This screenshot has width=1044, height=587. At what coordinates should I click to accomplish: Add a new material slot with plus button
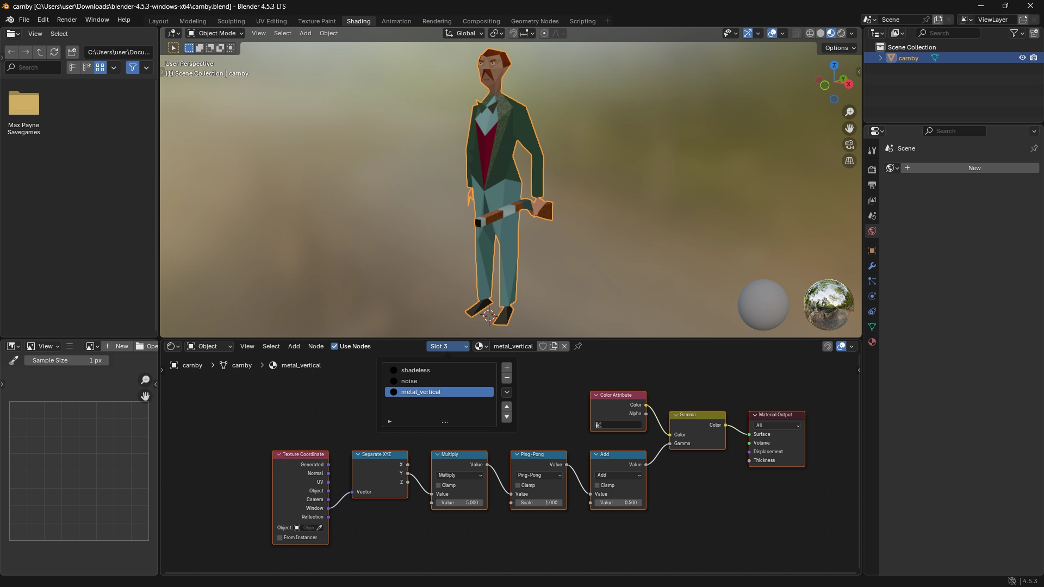(507, 367)
